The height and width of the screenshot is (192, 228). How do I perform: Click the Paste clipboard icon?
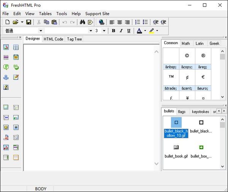click(x=54, y=22)
